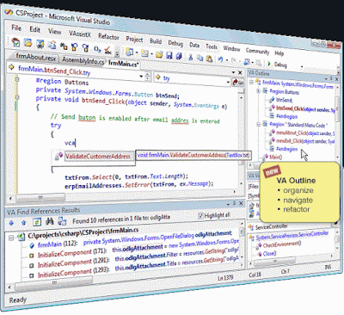Screen dimensions: 344x315
Task: Toggle checkbox beside InitializeComponent (1291)
Action: coord(32,265)
